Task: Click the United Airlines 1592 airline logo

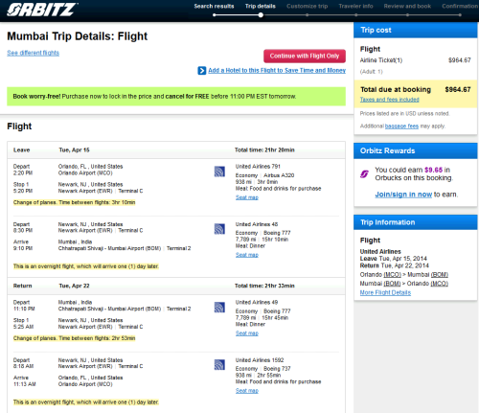Action: tap(219, 365)
